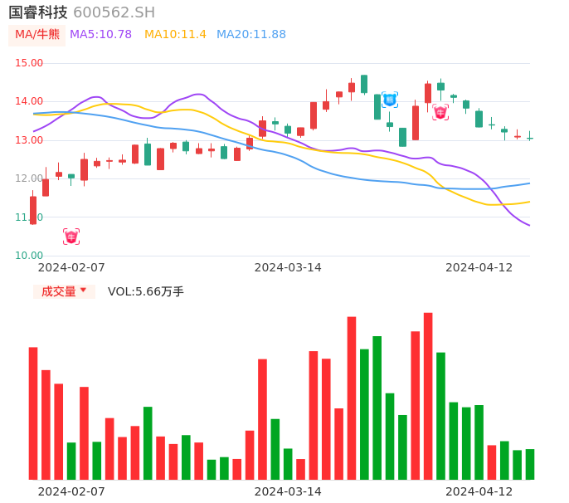Click the 2024-04-12 date under the price chart
The width and height of the screenshot is (569, 503).
479,267
